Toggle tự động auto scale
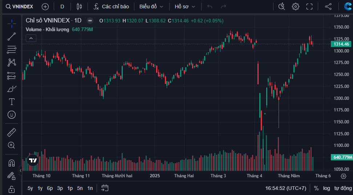Viewport: 353px width, 195px height. [x=343, y=188]
